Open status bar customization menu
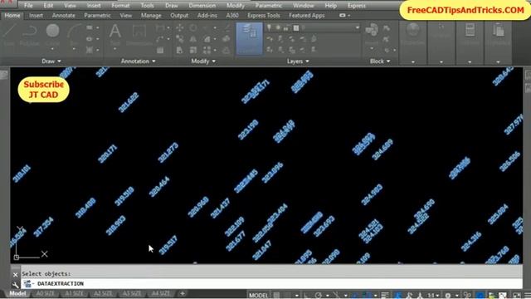The image size is (531, 299). (528, 296)
